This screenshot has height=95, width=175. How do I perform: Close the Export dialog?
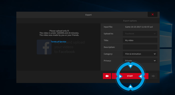[x=153, y=14]
